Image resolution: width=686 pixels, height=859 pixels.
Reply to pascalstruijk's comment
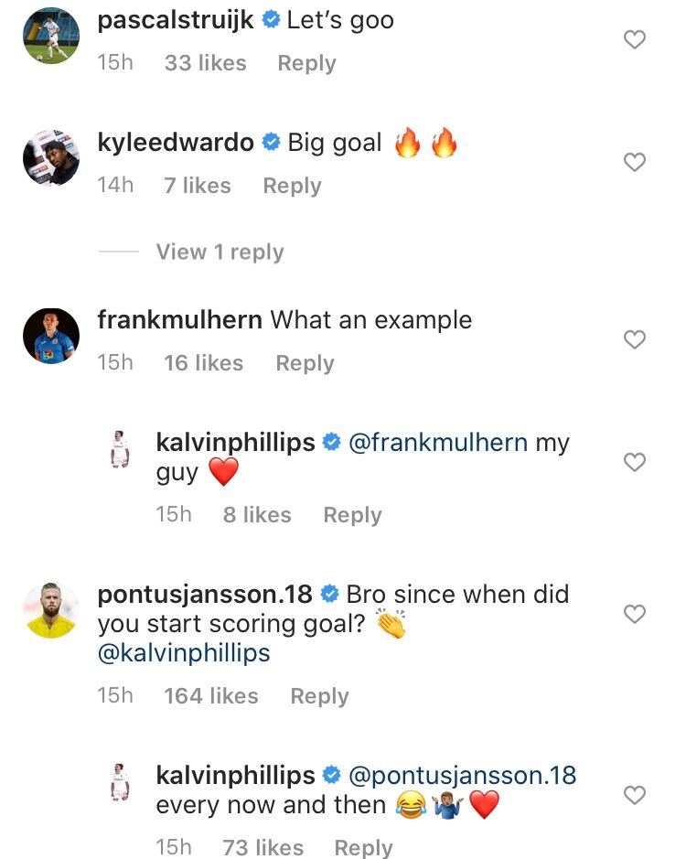(306, 63)
